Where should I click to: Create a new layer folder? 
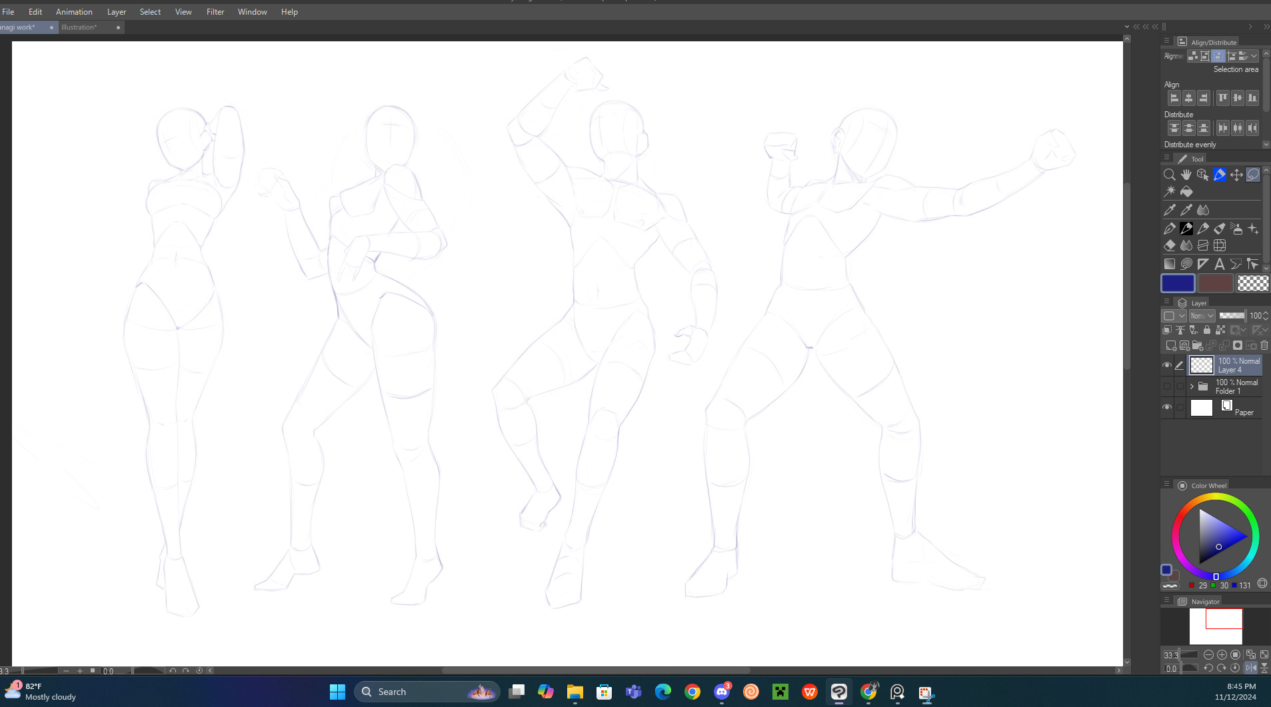[1197, 345]
